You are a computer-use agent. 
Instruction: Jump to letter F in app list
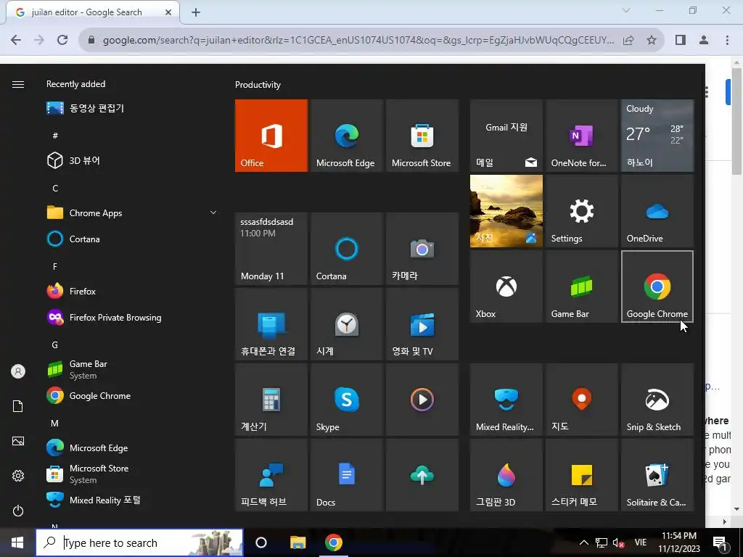pos(55,267)
